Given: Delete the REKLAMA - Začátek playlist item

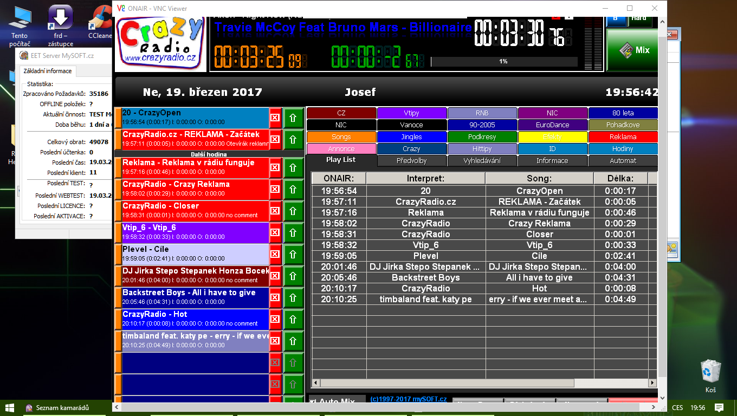Looking at the screenshot, I should pos(275,139).
